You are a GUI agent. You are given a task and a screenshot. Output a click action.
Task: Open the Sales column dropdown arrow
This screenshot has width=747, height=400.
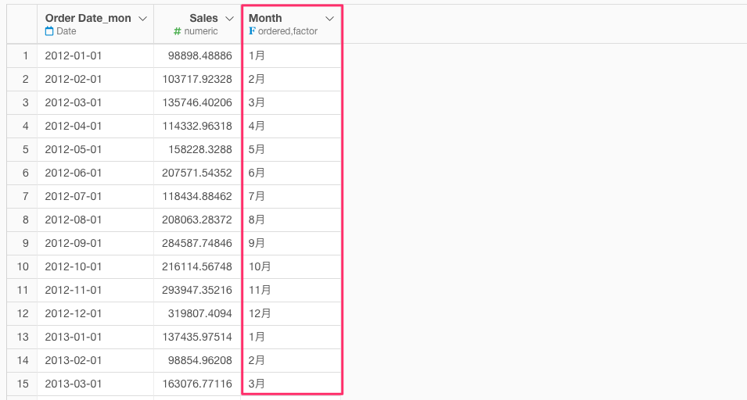(229, 19)
